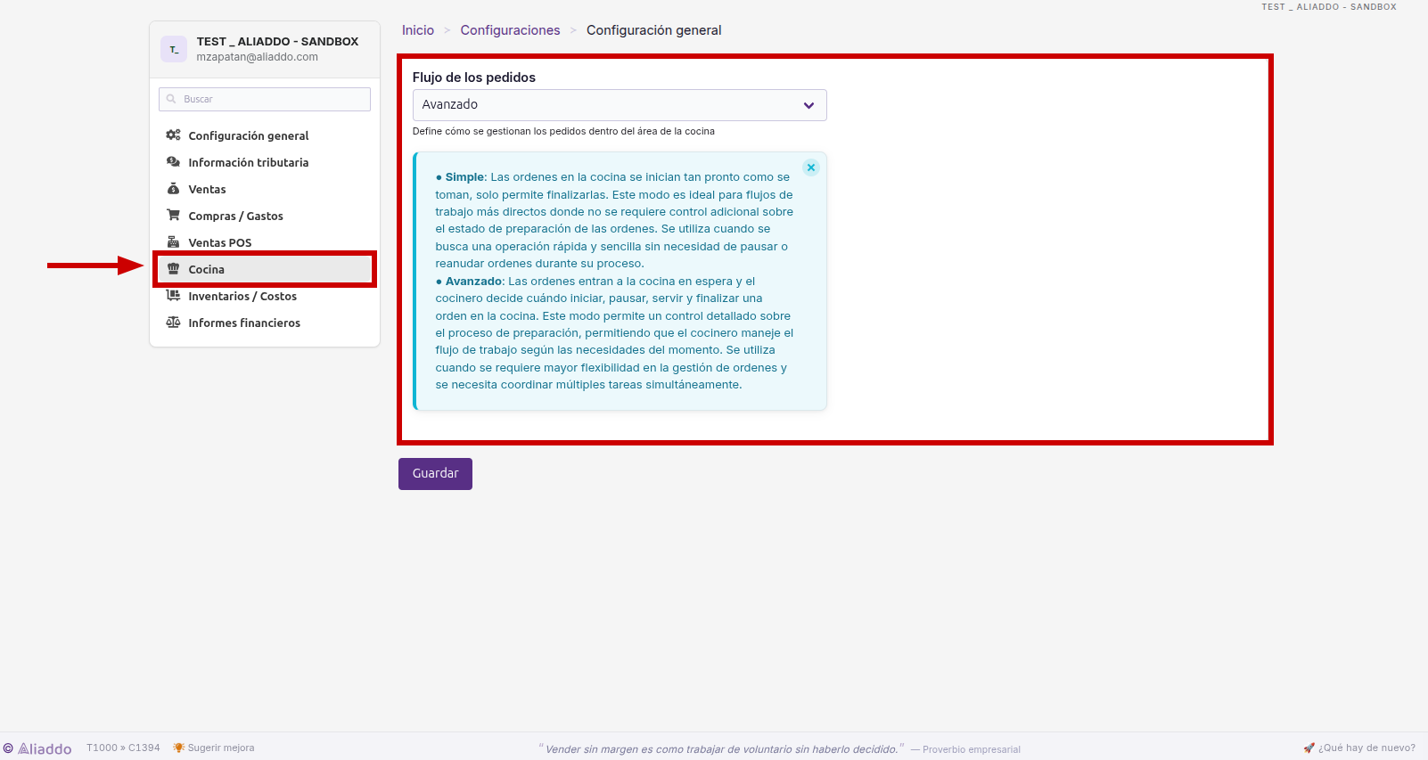Open ¿Qué hay de nuevo? link

(1359, 748)
